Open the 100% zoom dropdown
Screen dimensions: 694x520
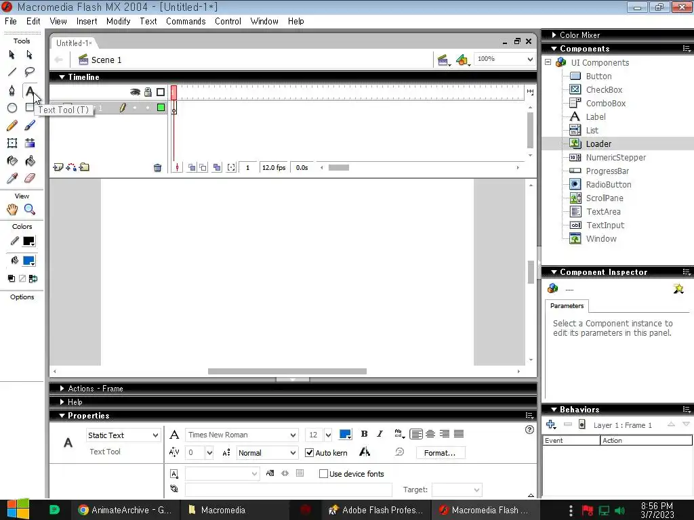pyautogui.click(x=505, y=59)
